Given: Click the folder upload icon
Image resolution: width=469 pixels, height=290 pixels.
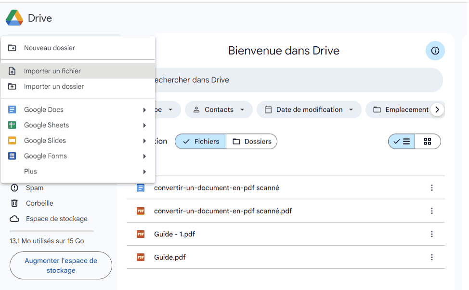Looking at the screenshot, I should click(x=12, y=87).
